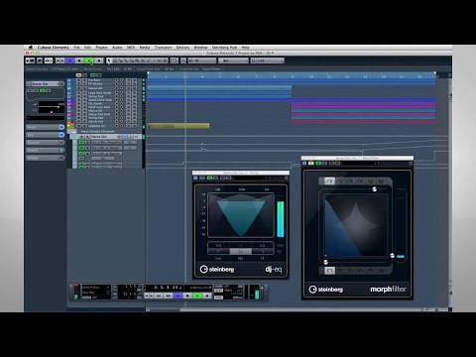Expand the third Inspector section tab
476x357 pixels.
click(43, 143)
